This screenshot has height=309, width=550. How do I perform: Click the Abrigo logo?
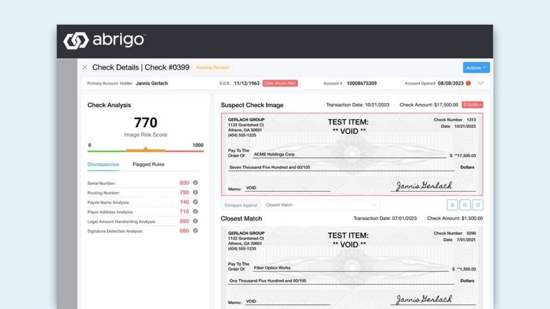[104, 40]
